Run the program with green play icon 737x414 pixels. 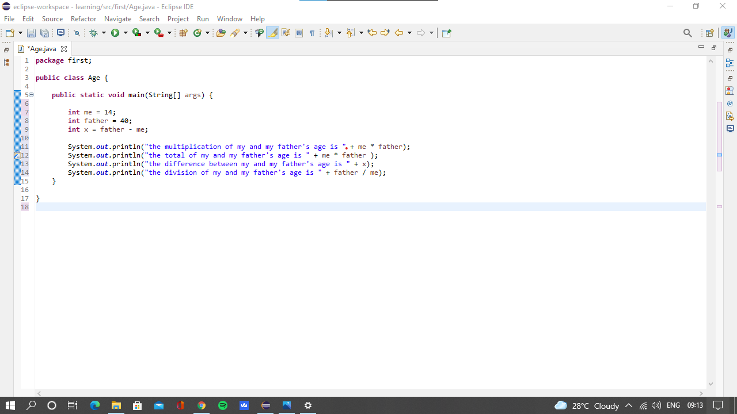(x=115, y=33)
